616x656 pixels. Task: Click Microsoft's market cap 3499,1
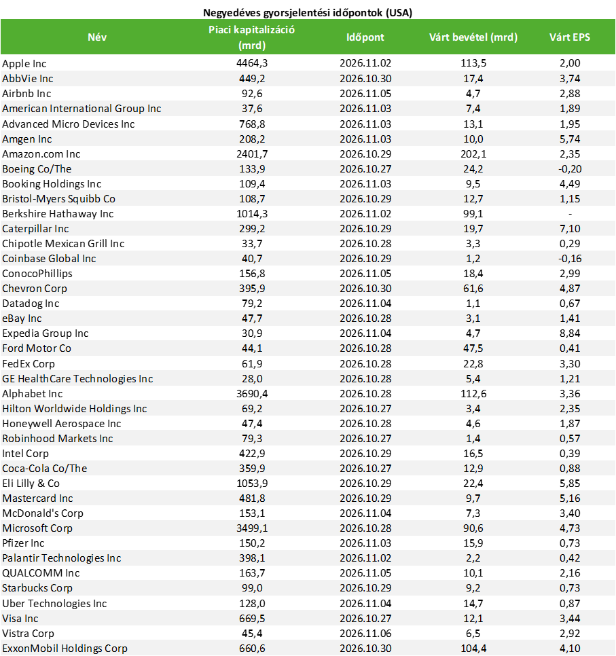coord(252,528)
